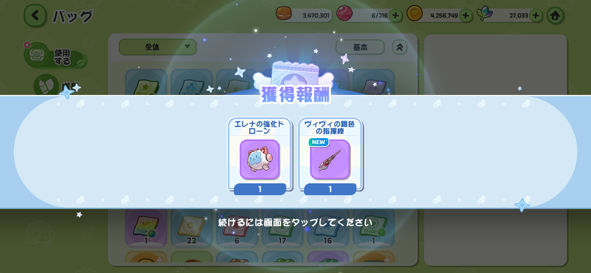Switch to the 使用する tab
Viewport: 591px width, 273px height.
coord(55,56)
